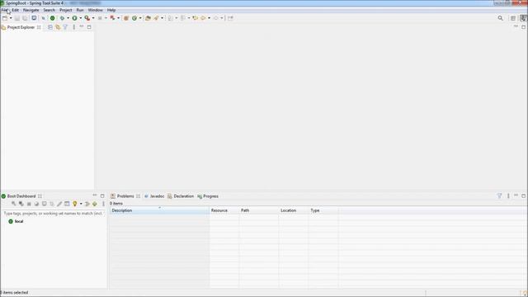Viewport: 528px width, 297px height.
Task: Maximize the Project Explorer view
Action: coord(89,27)
